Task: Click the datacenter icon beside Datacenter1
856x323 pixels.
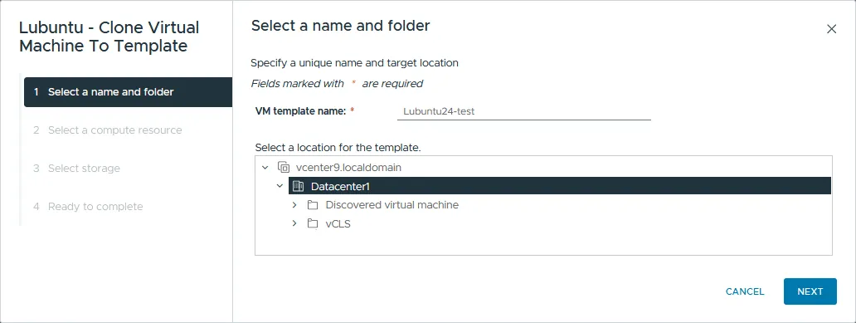Action: 298,186
